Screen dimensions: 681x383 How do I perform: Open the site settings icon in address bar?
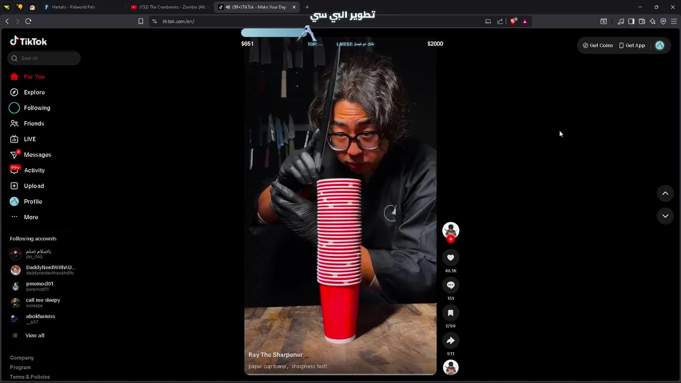click(154, 21)
